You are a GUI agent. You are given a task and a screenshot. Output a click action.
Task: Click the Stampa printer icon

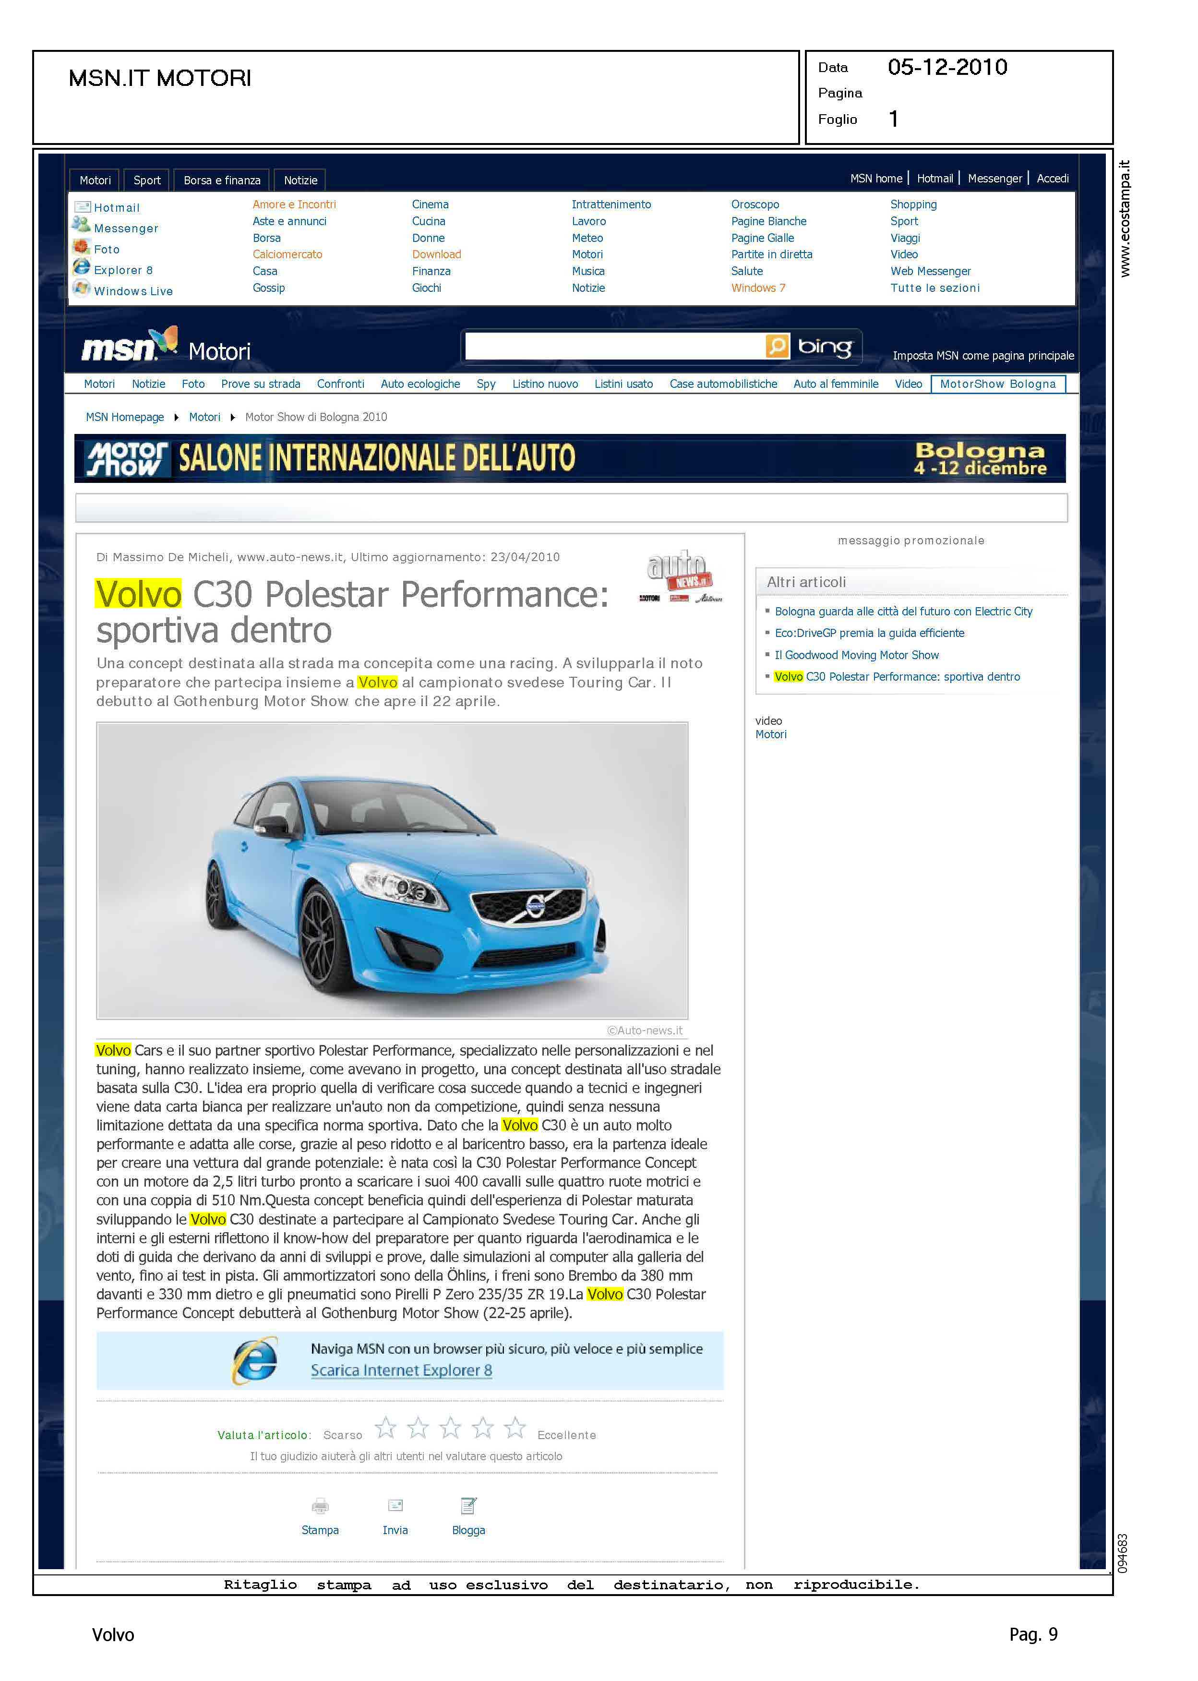click(320, 1506)
